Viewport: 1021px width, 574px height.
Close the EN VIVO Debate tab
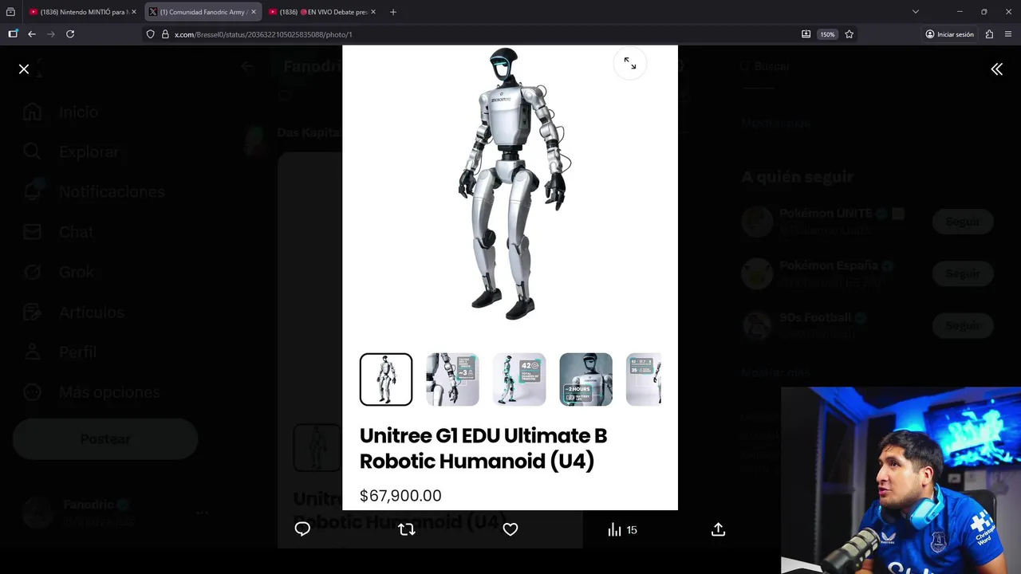pos(374,12)
